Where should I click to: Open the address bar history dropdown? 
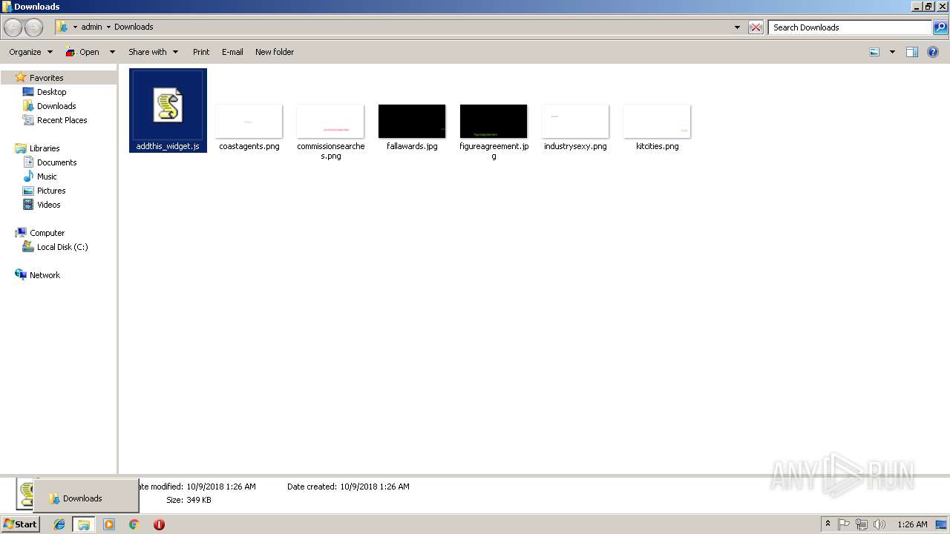[737, 27]
